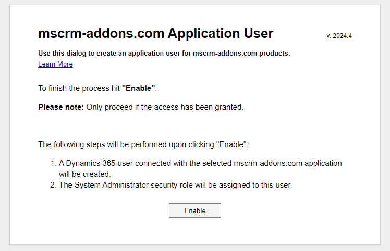
Task: Click "The following steps will be performed" line
Action: pyautogui.click(x=143, y=144)
